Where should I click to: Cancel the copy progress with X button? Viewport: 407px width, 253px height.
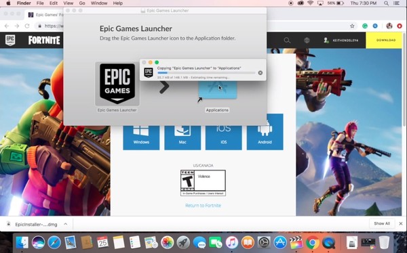click(260, 73)
